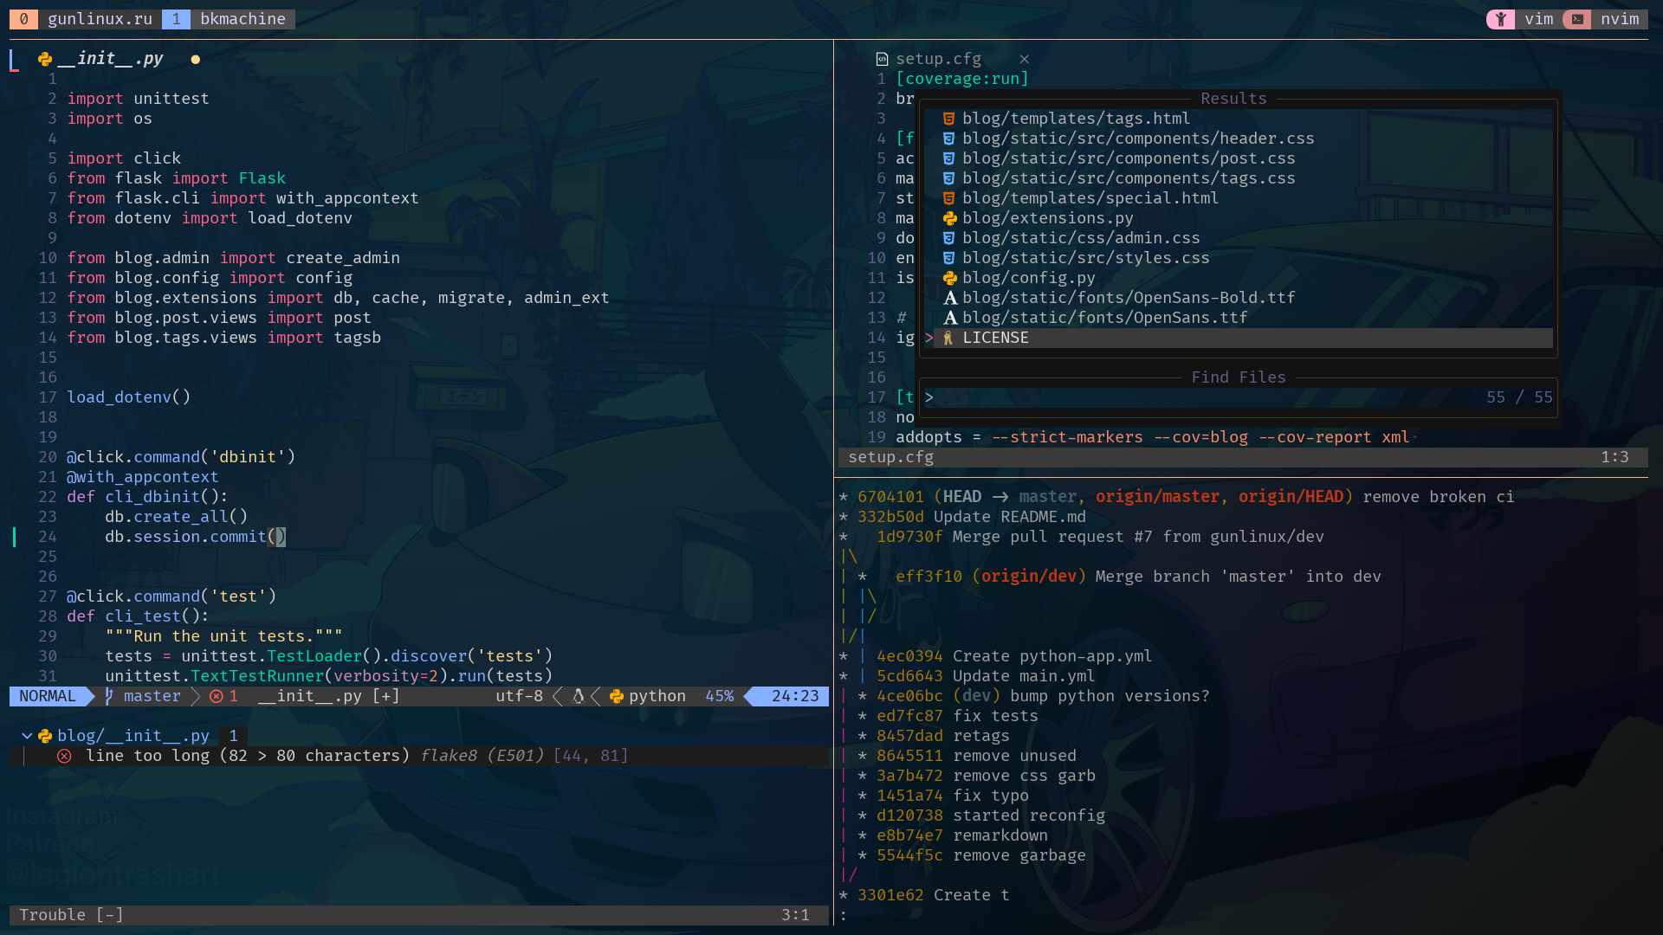Click the Python icon on __init__.py tab

[45, 59]
